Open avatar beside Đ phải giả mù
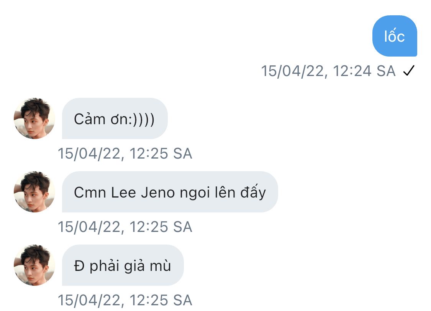Viewport: 431px width, 311px height. pos(34,265)
